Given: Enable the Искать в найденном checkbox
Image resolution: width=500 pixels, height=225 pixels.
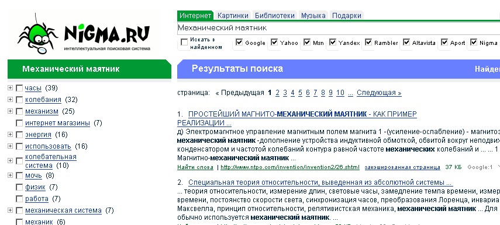Looking at the screenshot, I should (184, 43).
